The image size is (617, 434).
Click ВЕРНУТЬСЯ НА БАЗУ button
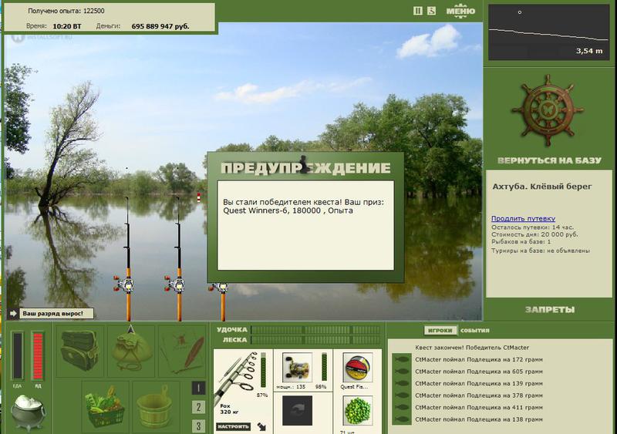(x=549, y=160)
